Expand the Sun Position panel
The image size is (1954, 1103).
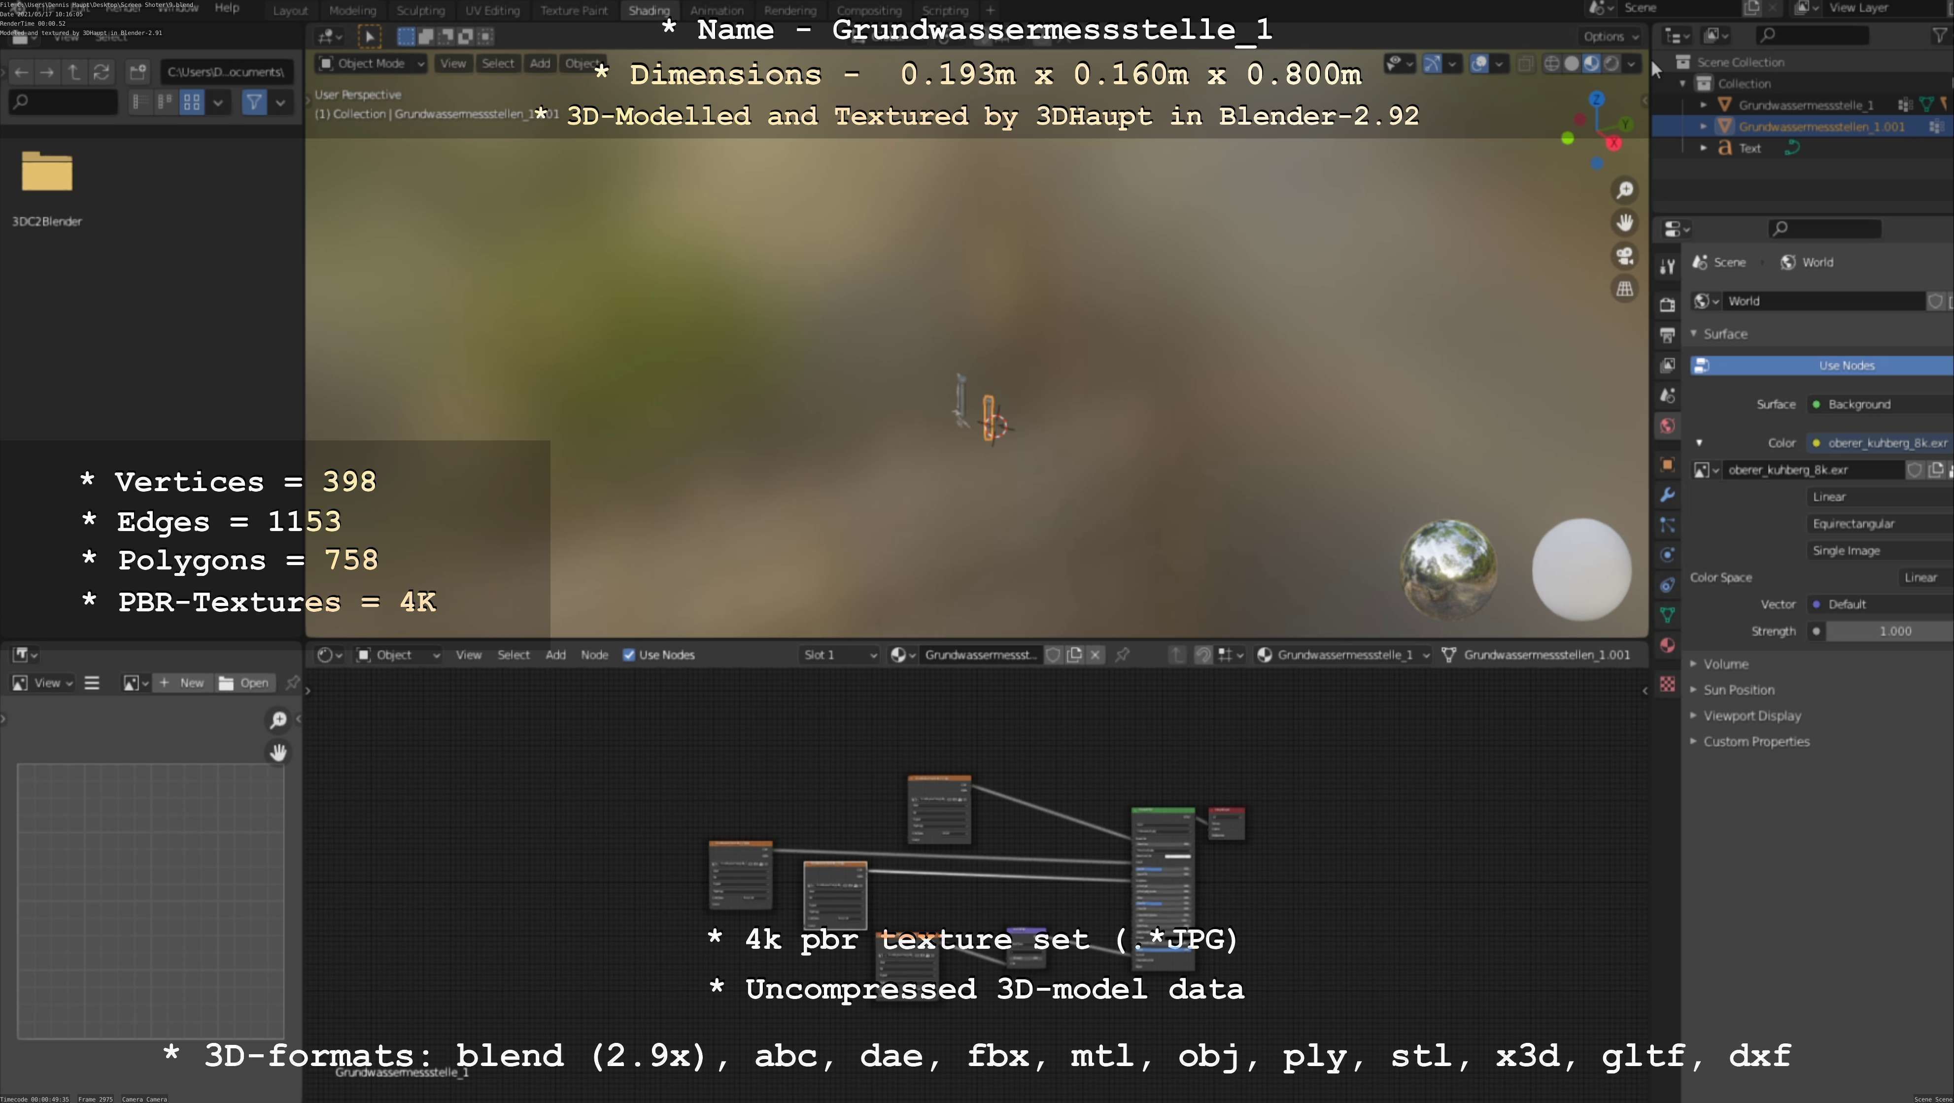[x=1738, y=690]
